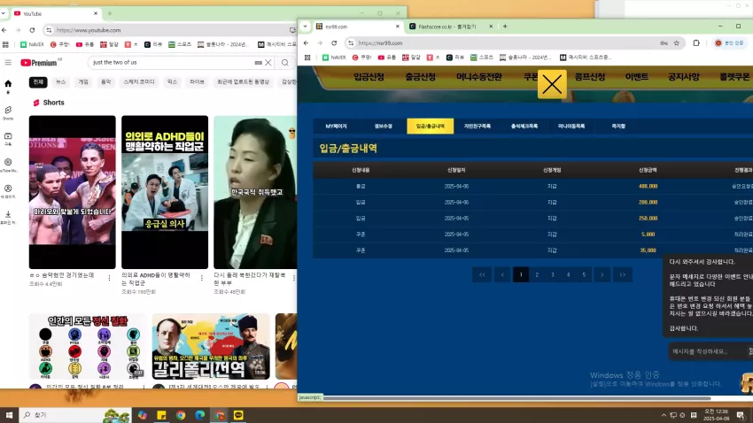Image resolution: width=753 pixels, height=423 pixels.
Task: Open the MY페이지 tab
Action: (336, 127)
